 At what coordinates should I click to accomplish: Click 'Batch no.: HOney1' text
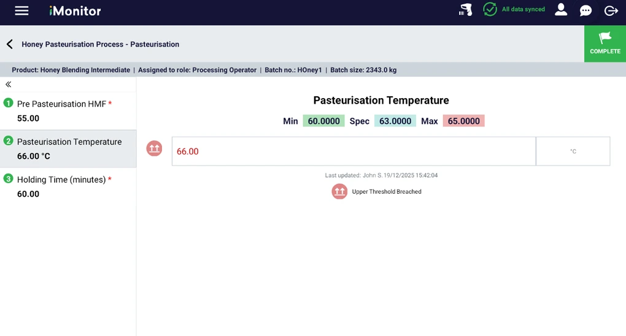[x=293, y=70]
